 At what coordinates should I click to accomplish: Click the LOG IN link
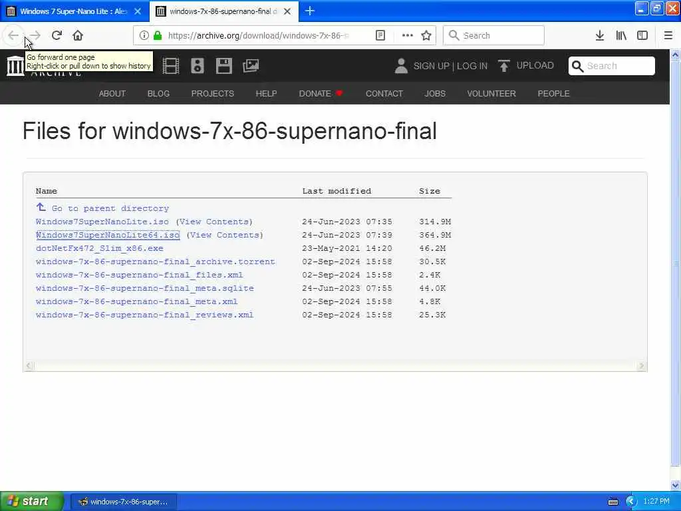tap(472, 66)
